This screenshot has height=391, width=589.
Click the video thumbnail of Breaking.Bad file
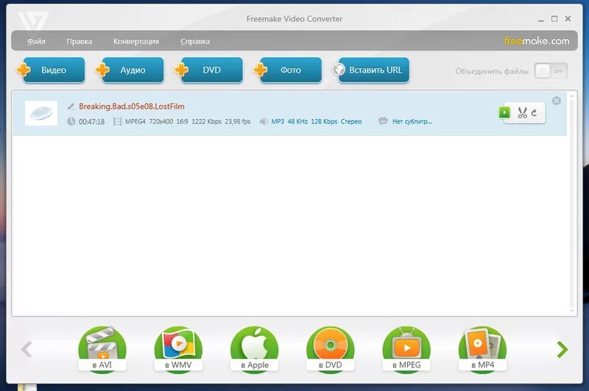point(41,113)
